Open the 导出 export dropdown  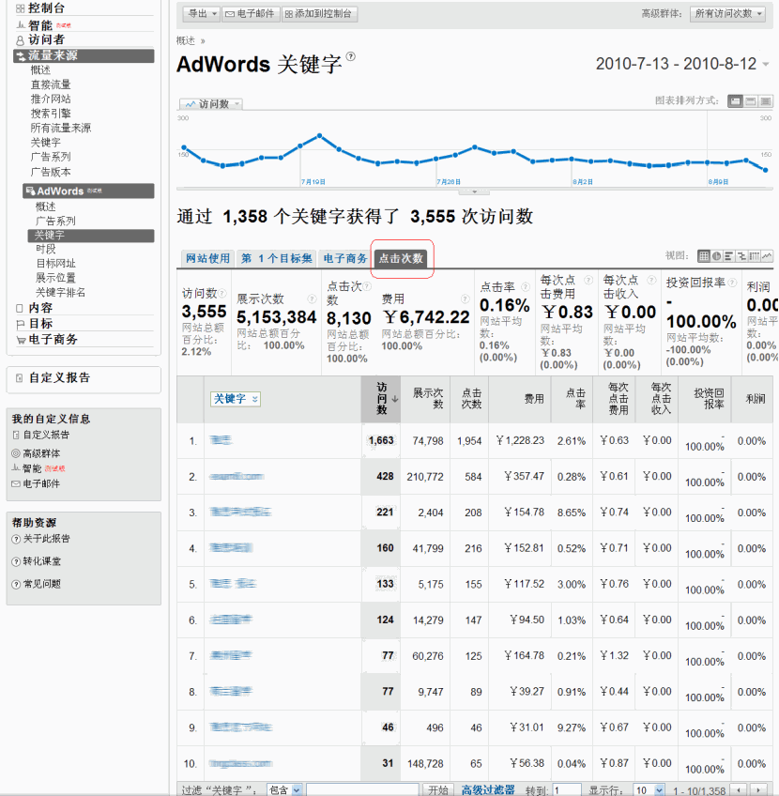(200, 14)
